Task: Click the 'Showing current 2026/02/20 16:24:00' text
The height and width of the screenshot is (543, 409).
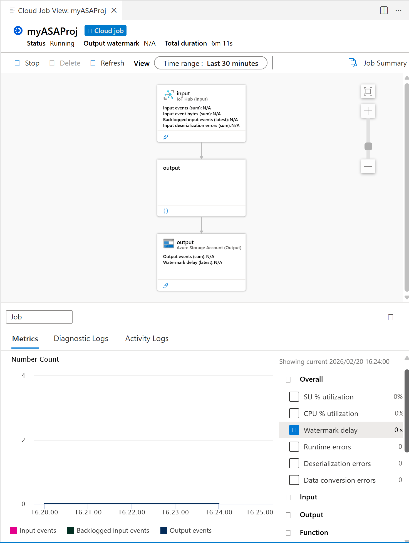Action: pyautogui.click(x=334, y=362)
